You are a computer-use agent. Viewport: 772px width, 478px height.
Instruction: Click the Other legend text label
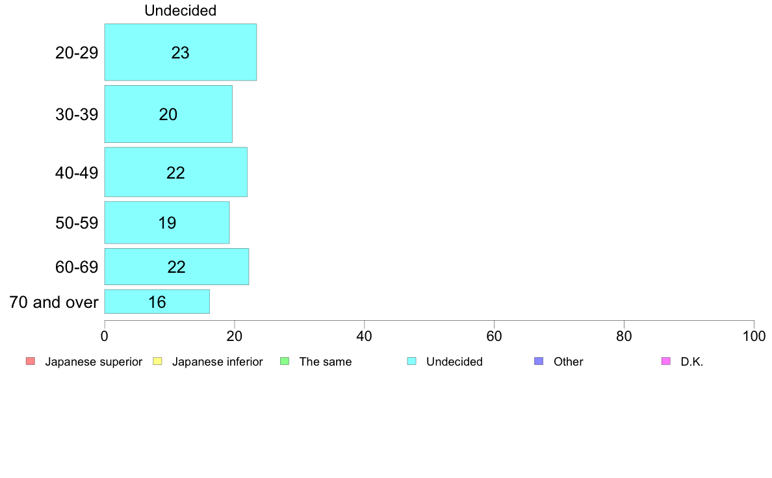click(x=568, y=362)
